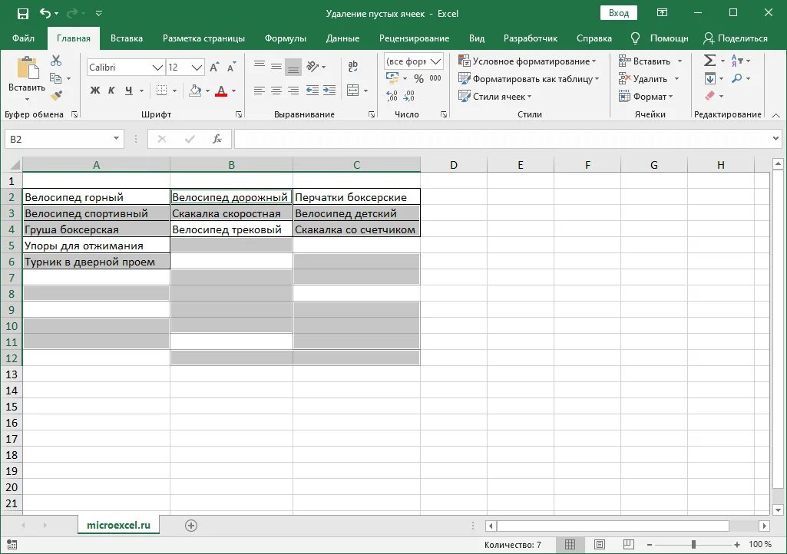787x554 pixels.
Task: Click the Find and Select magnifier icon
Action: [737, 78]
